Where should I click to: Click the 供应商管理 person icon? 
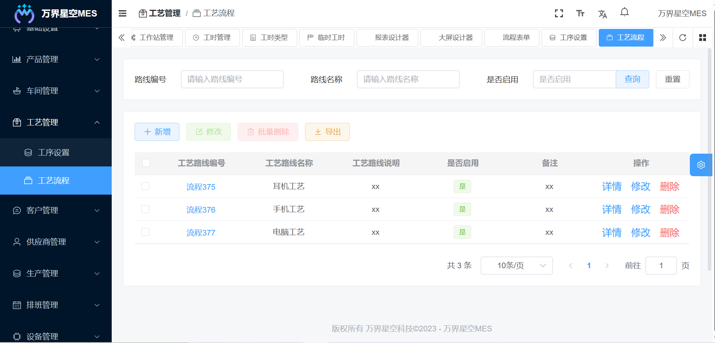point(17,242)
